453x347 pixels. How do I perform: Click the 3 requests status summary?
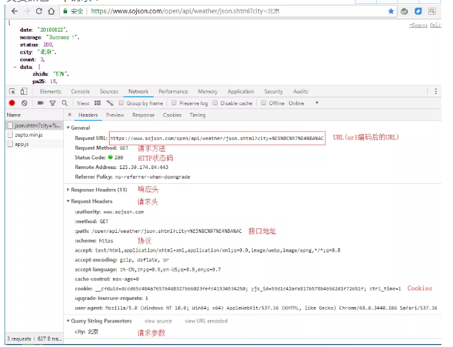click(19, 339)
